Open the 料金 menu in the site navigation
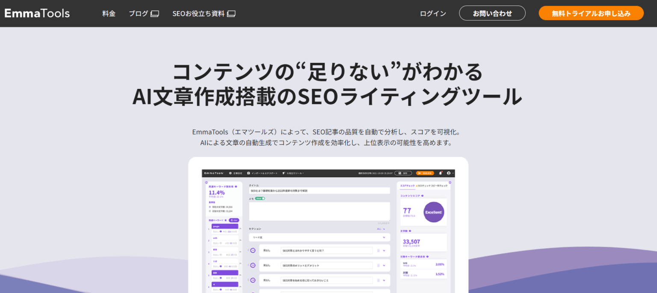 (109, 13)
